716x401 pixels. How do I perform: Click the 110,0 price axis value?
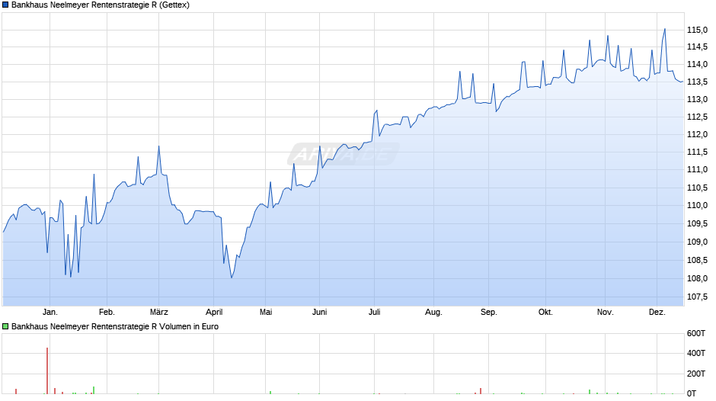[x=697, y=206]
